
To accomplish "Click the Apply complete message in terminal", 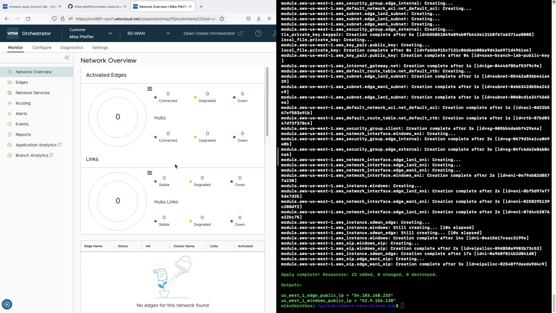I will tap(359, 274).
